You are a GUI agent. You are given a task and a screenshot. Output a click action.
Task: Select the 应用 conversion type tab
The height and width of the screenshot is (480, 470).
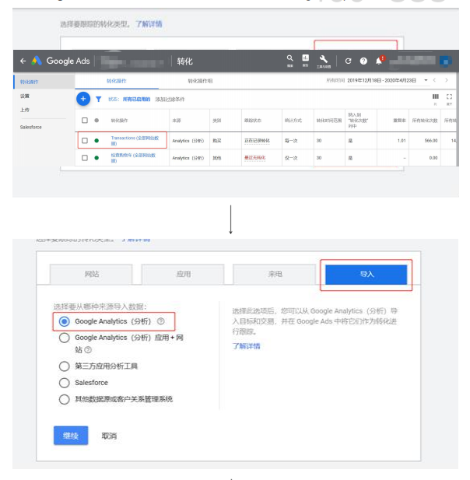tap(183, 274)
